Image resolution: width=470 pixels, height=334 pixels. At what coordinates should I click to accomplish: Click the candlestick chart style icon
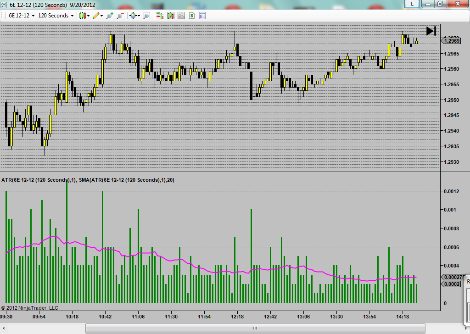pyautogui.click(x=83, y=16)
